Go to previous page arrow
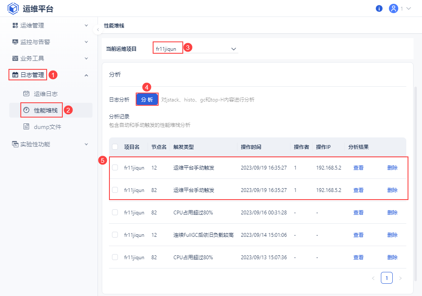Screen dimensions: 422x296 click(x=373, y=278)
